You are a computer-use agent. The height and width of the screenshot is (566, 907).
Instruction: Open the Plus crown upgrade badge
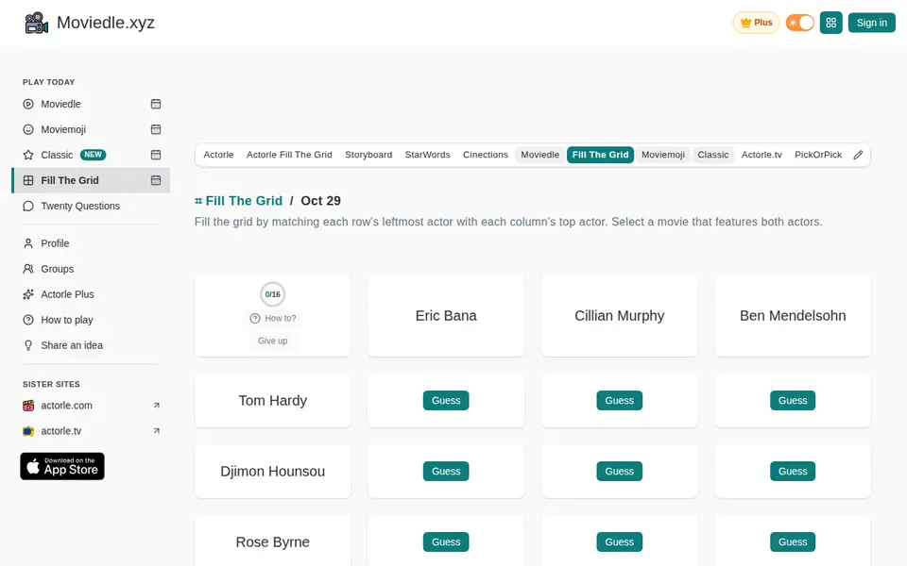coord(756,23)
